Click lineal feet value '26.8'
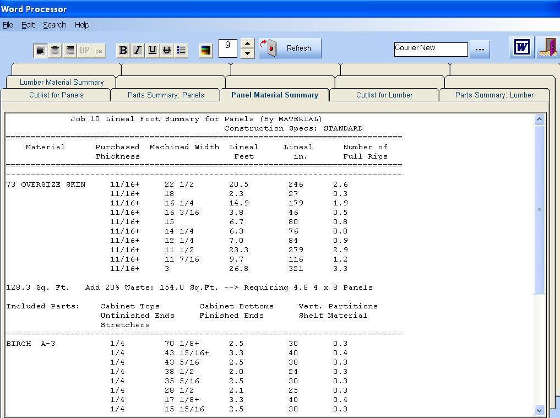The width and height of the screenshot is (560, 418). tap(238, 269)
